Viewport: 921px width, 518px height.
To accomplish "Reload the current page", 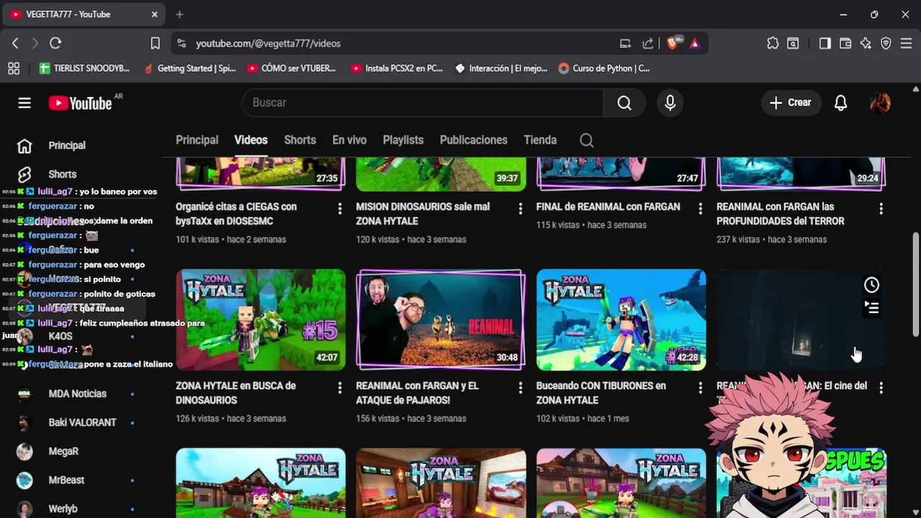I will 55,43.
